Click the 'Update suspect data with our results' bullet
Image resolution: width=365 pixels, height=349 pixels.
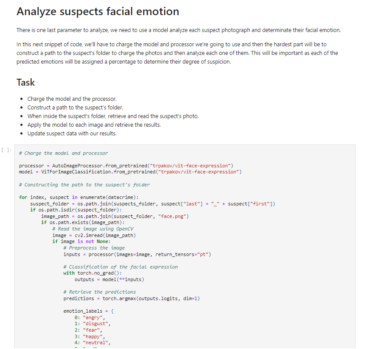pyautogui.click(x=72, y=134)
